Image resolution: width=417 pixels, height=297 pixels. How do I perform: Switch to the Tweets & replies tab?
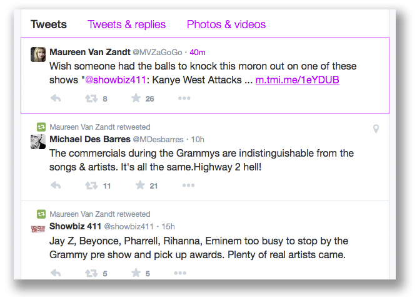click(126, 24)
